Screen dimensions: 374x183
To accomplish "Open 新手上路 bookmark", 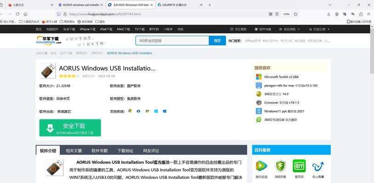I will pos(50,22).
